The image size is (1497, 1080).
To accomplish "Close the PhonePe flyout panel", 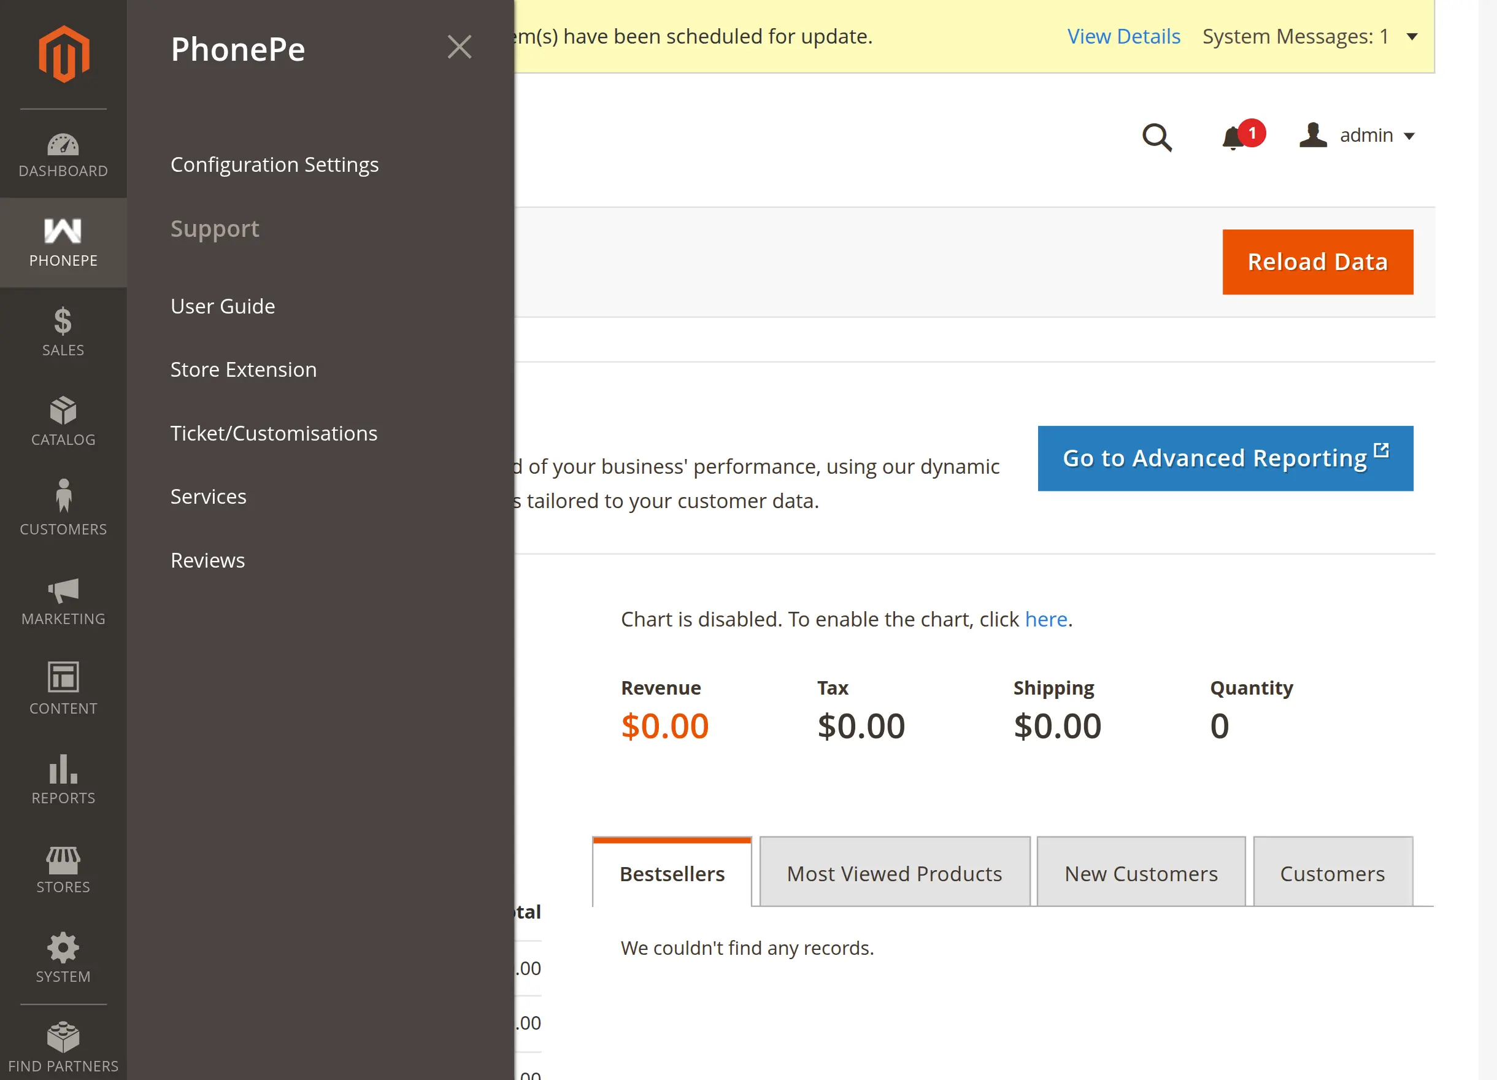I will pyautogui.click(x=460, y=47).
